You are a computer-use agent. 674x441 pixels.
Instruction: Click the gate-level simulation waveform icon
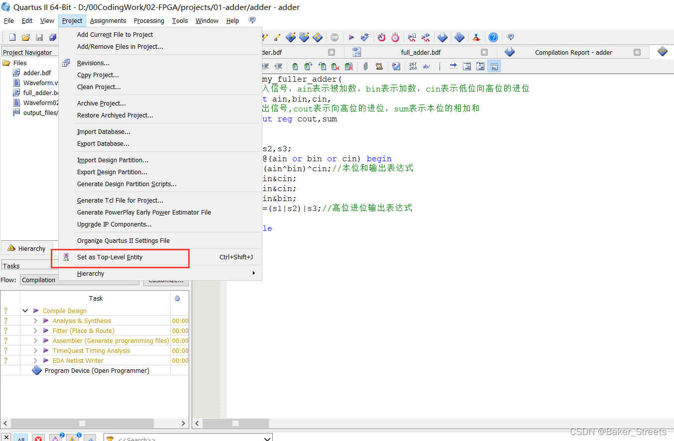426,37
